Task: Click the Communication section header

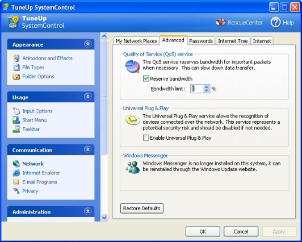Action: (51, 150)
